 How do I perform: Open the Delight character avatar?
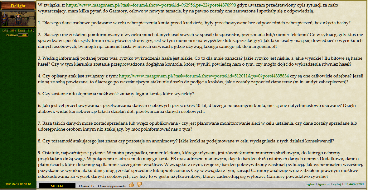[x=18, y=19]
